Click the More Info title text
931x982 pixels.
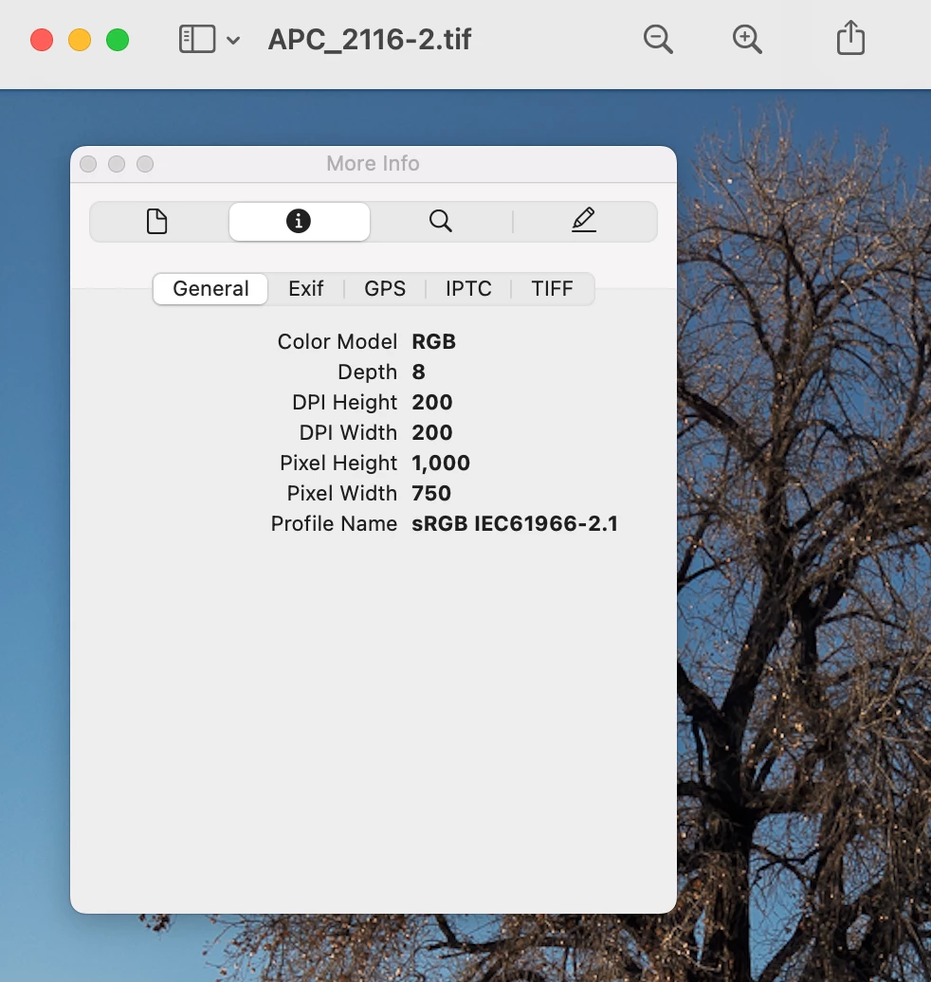[x=373, y=163]
